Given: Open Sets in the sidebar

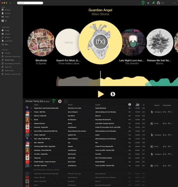Looking at the screenshot, I should pyautogui.click(x=6, y=44).
